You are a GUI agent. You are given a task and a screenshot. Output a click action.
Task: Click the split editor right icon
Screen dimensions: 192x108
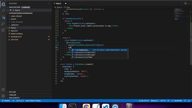[x=185, y=3]
